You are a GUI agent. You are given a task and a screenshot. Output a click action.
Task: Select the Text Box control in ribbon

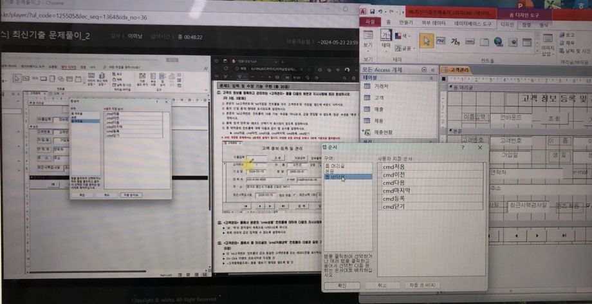coord(441,41)
